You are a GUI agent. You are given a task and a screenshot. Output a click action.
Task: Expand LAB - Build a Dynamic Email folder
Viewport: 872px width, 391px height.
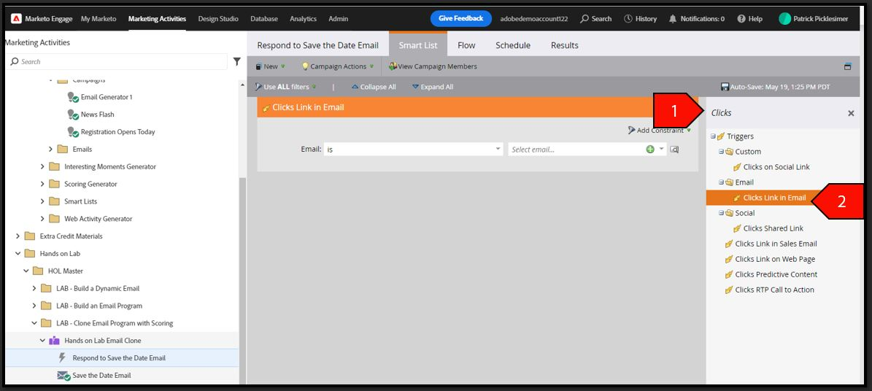point(34,288)
